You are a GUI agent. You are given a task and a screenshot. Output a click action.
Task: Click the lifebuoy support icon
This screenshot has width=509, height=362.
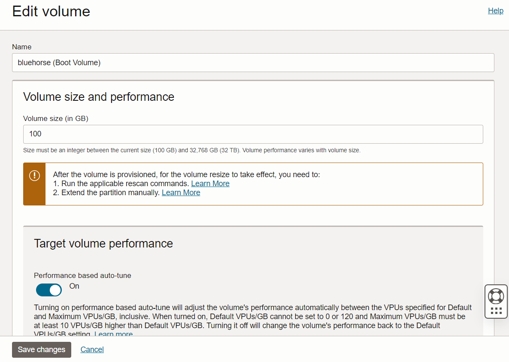496,296
